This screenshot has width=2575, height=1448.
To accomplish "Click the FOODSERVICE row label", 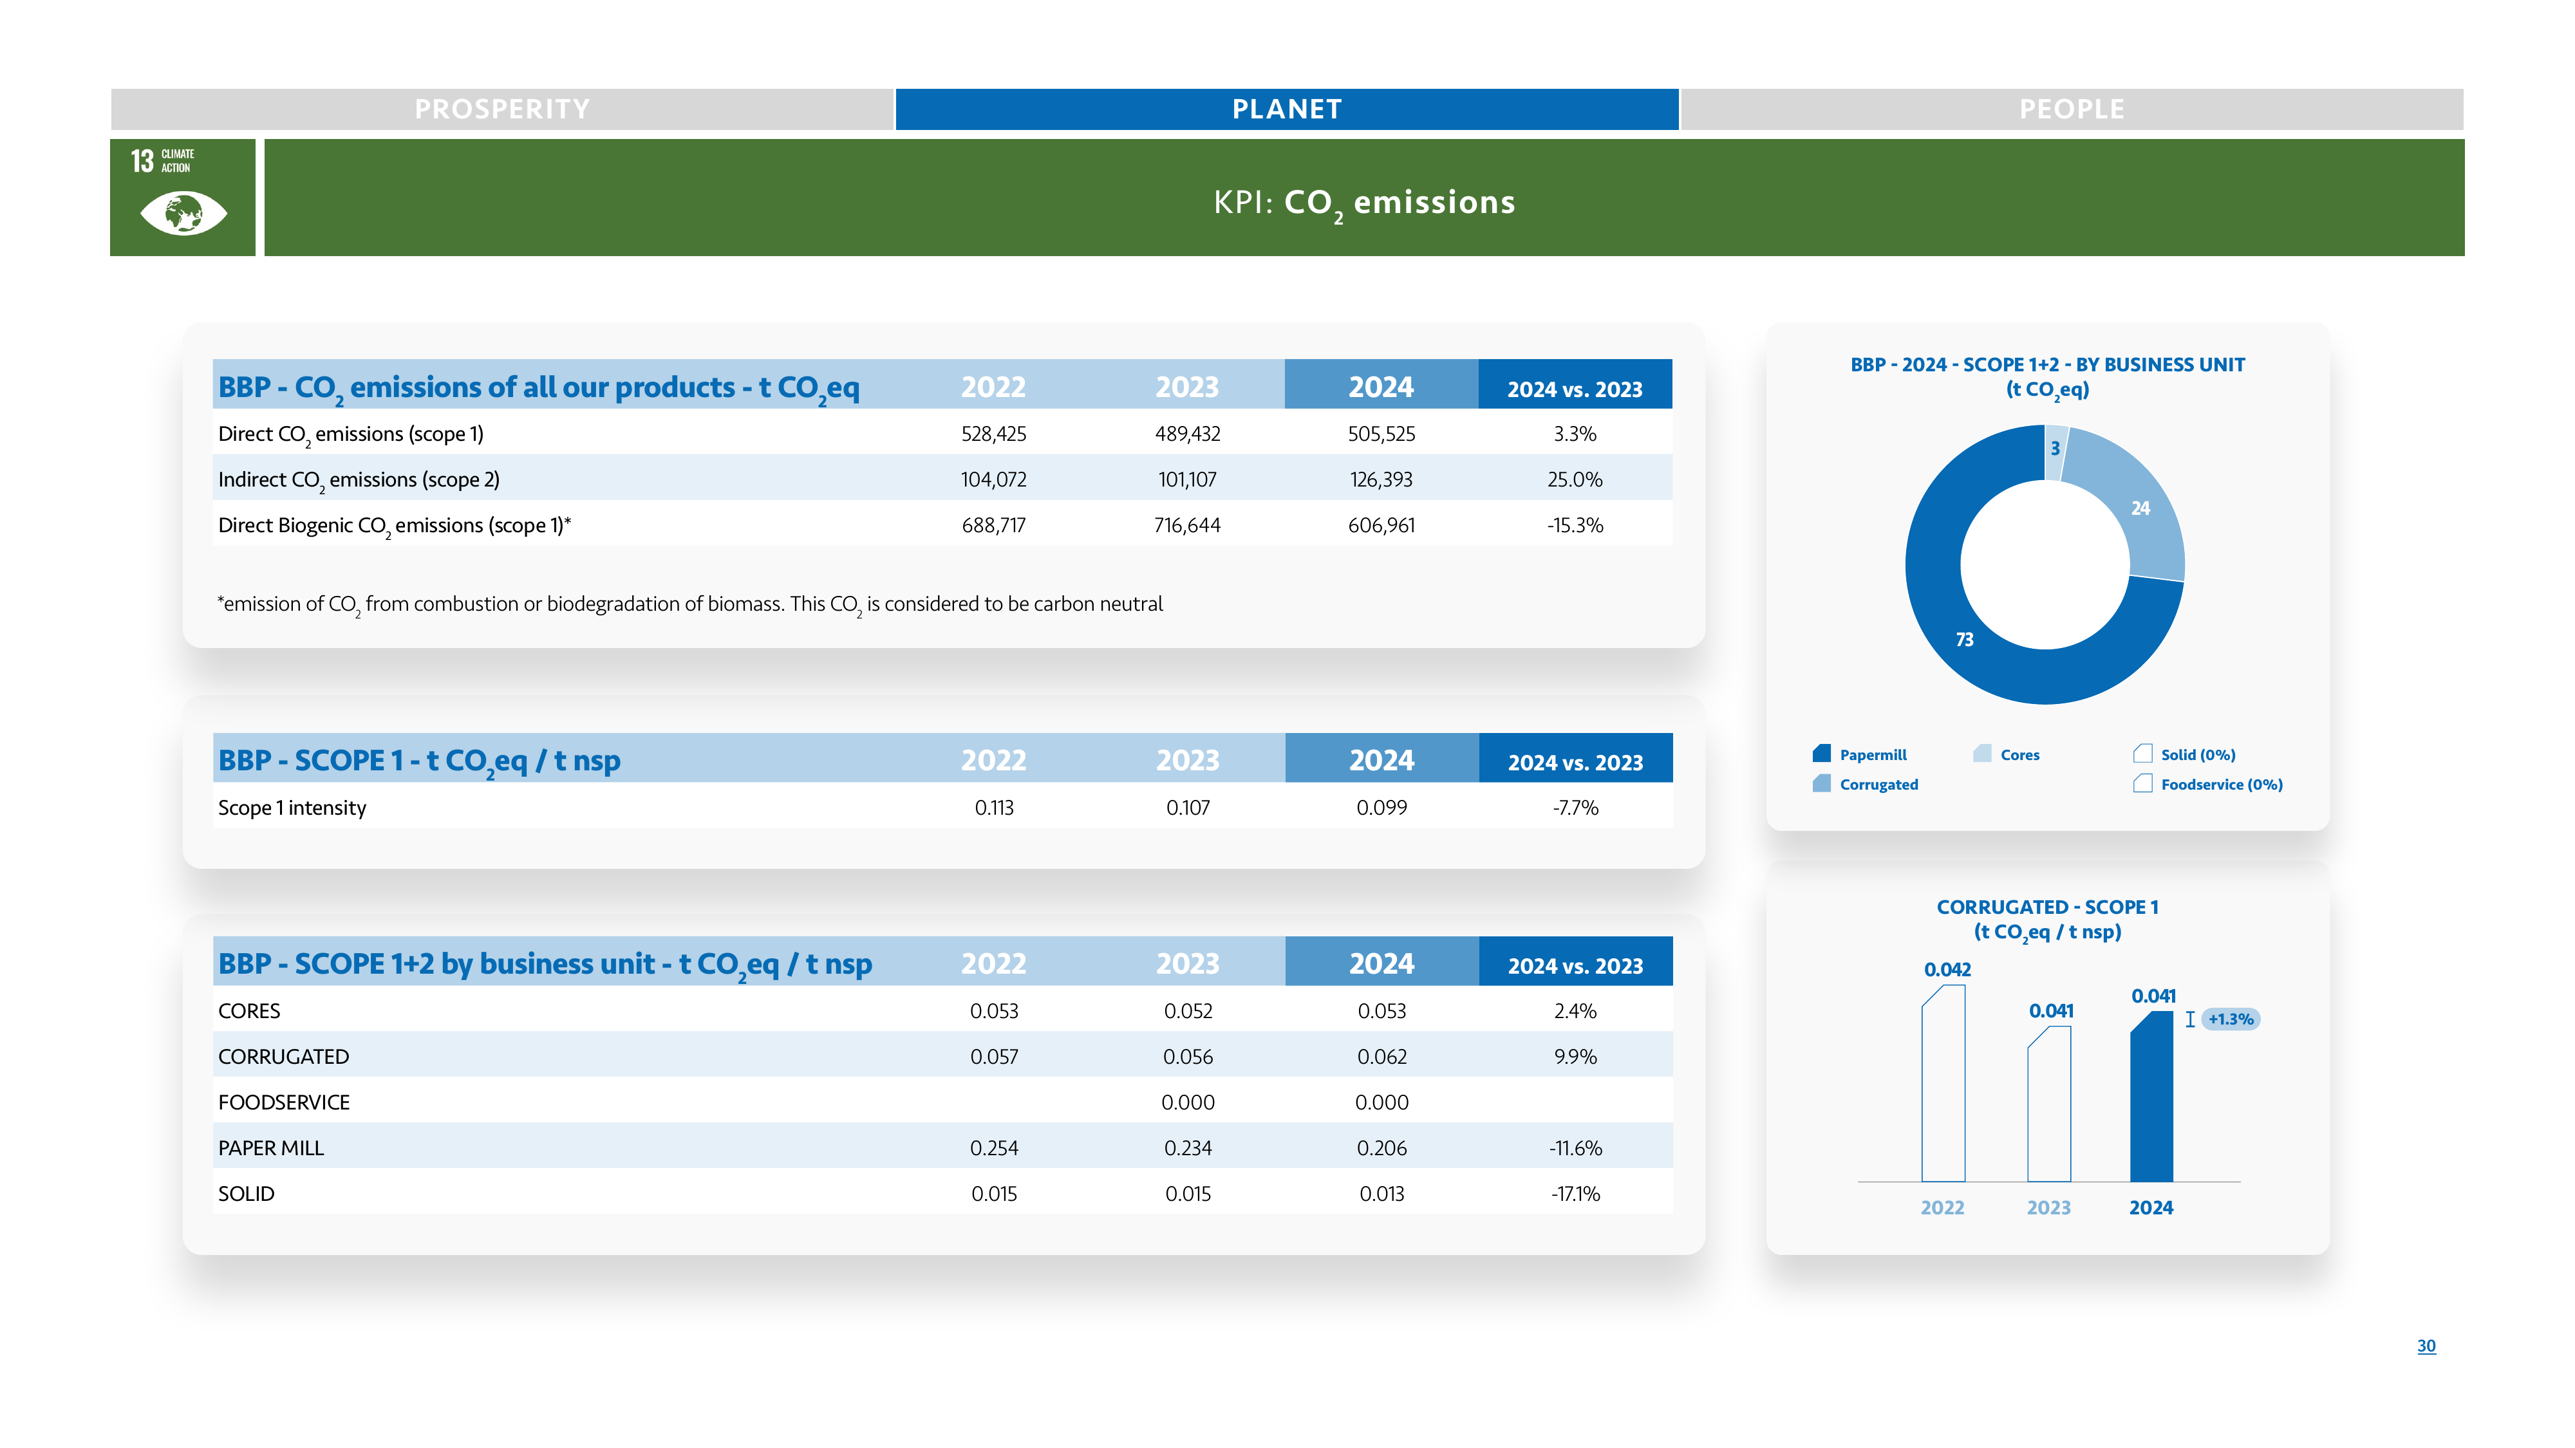I will [284, 1102].
